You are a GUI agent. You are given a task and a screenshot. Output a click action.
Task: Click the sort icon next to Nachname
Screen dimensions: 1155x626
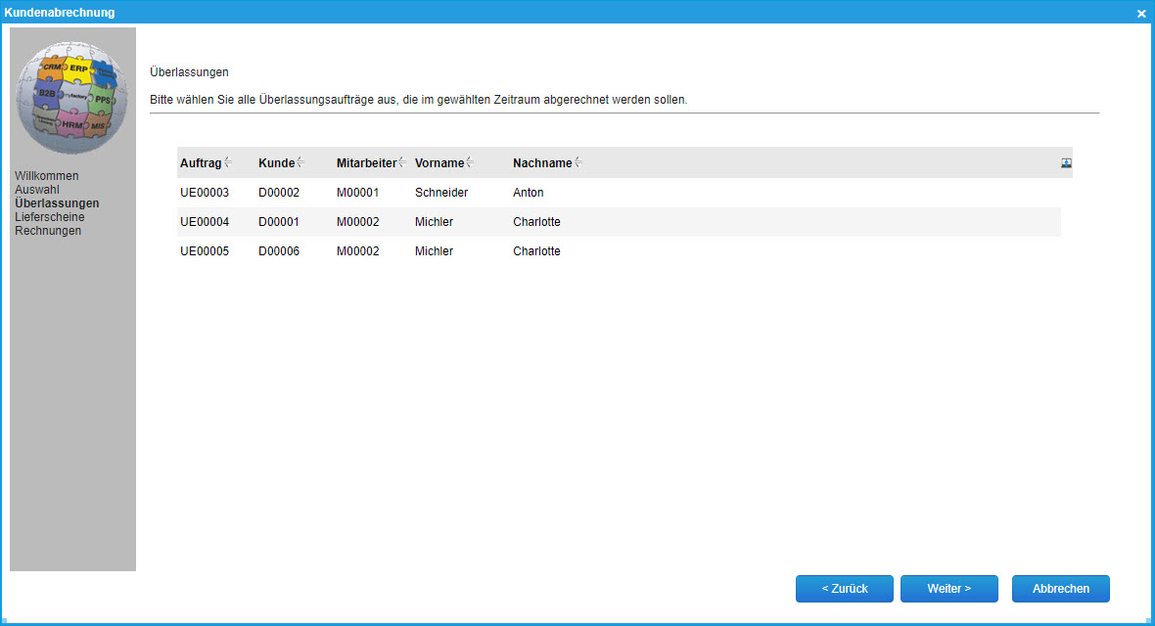coord(578,162)
